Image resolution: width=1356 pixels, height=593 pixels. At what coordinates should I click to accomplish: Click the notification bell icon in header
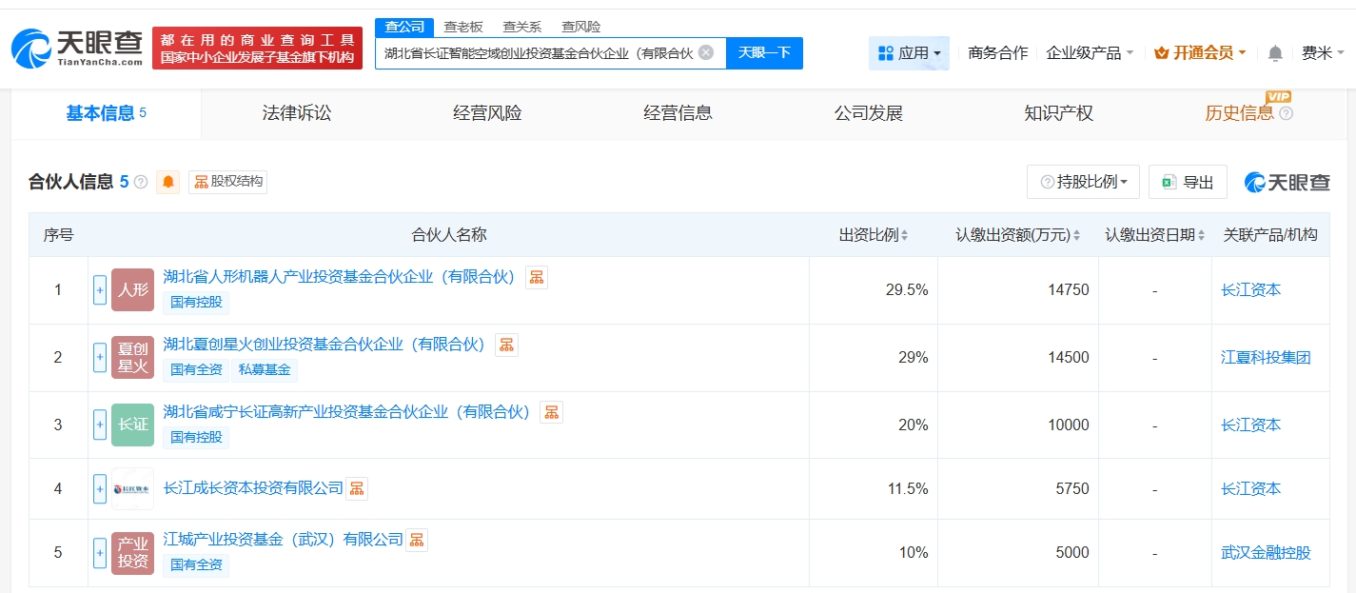(x=1275, y=53)
